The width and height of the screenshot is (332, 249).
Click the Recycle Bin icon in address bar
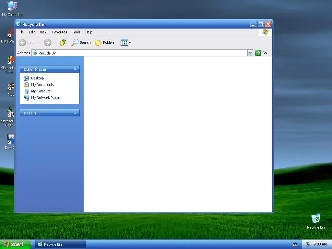coord(35,53)
